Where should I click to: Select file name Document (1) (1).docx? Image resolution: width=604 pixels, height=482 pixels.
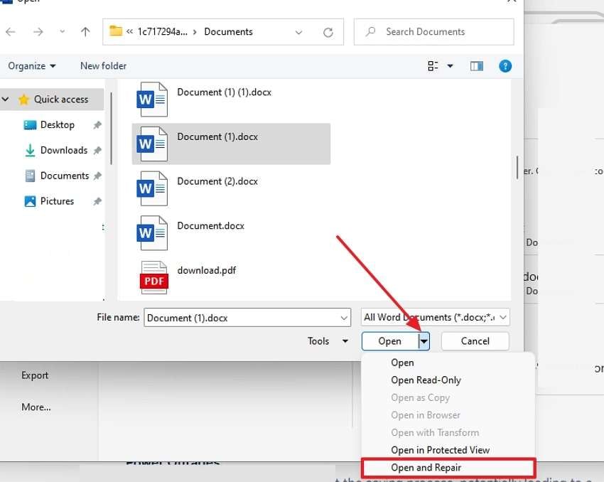point(224,92)
